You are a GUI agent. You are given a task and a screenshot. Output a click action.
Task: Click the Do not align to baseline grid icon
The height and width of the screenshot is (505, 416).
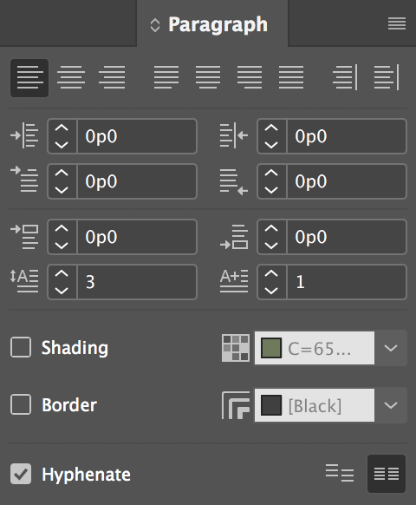click(340, 474)
